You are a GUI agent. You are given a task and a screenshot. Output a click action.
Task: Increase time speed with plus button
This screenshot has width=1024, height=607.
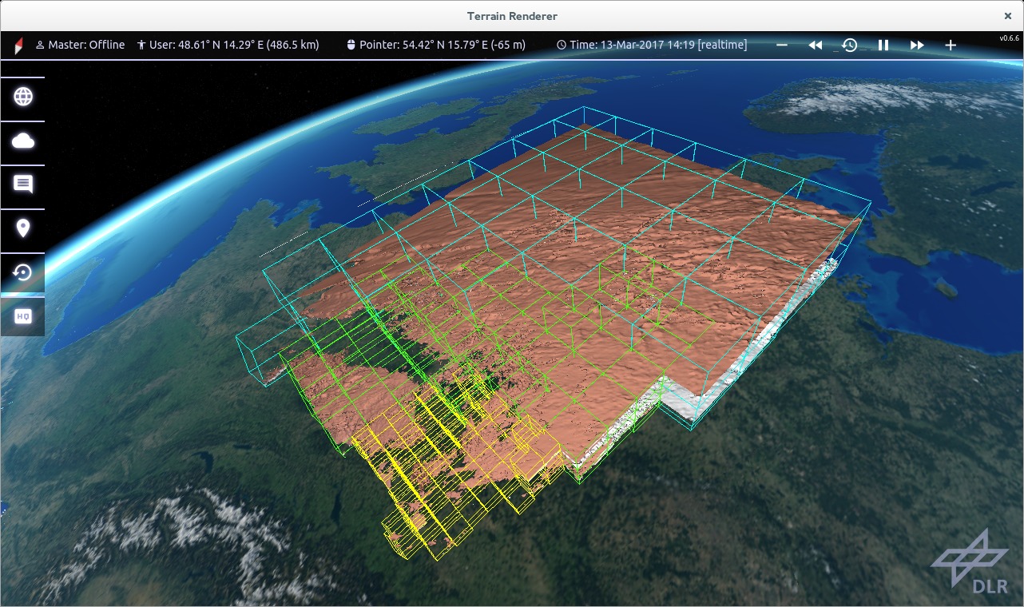pyautogui.click(x=951, y=46)
